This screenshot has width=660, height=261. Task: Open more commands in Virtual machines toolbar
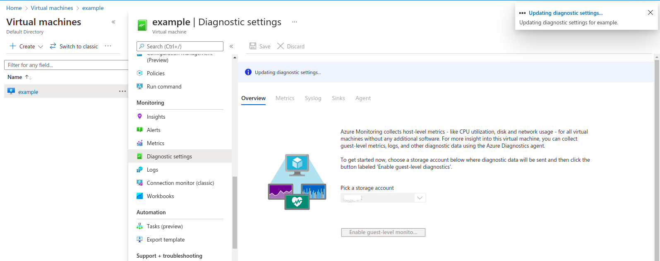[x=108, y=46]
